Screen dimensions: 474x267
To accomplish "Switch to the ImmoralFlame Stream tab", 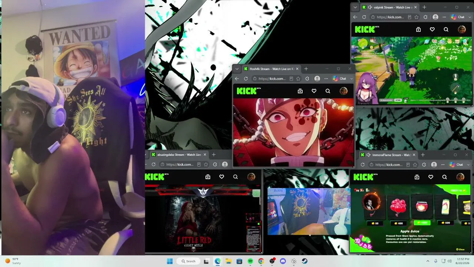I will coord(388,155).
